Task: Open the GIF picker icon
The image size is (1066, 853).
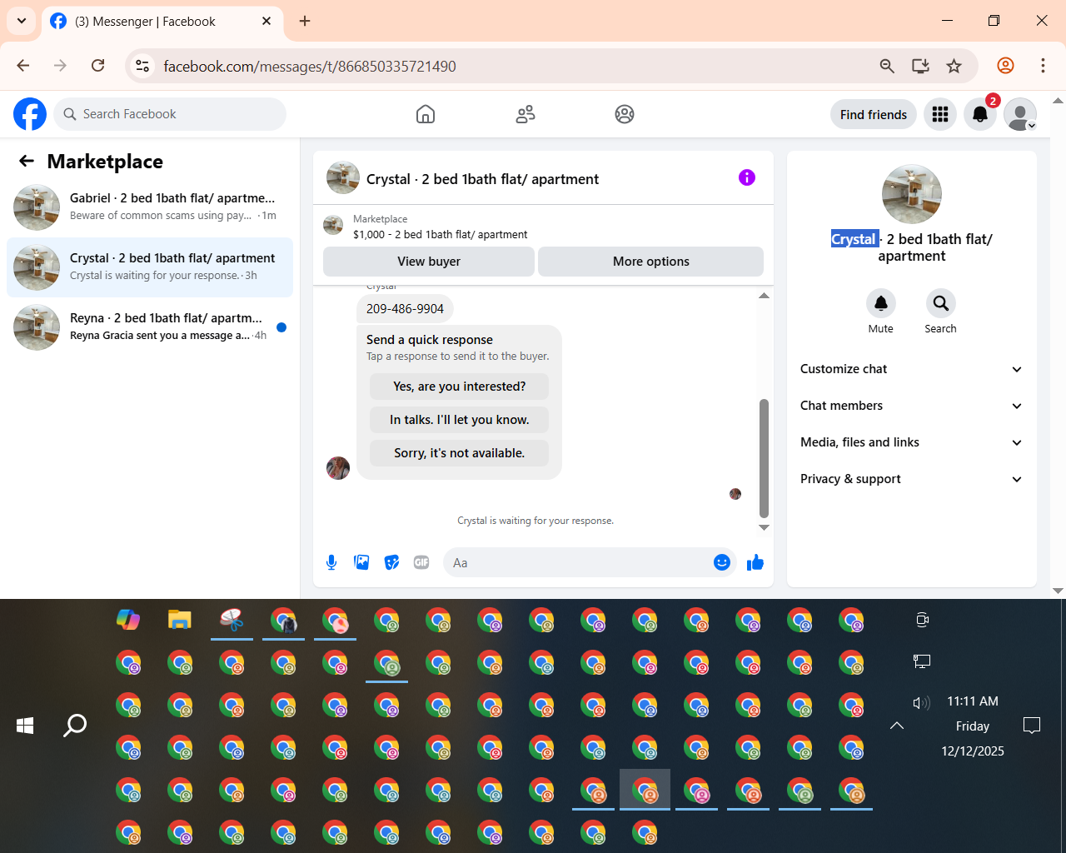Action: tap(421, 563)
